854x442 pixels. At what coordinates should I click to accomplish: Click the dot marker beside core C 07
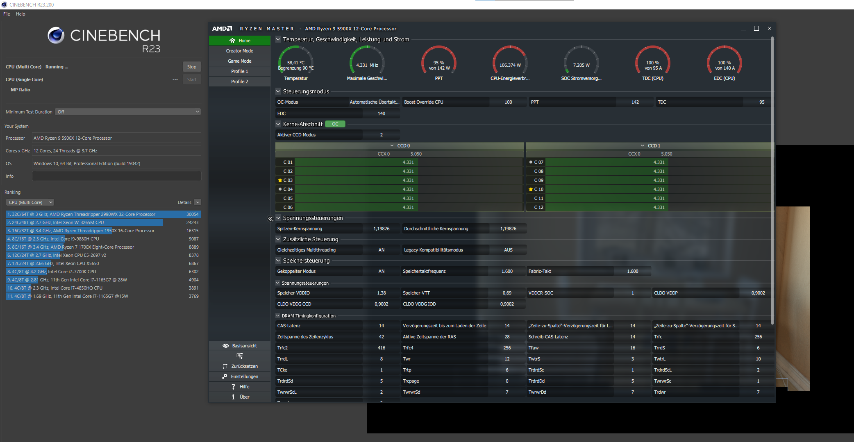(x=531, y=162)
